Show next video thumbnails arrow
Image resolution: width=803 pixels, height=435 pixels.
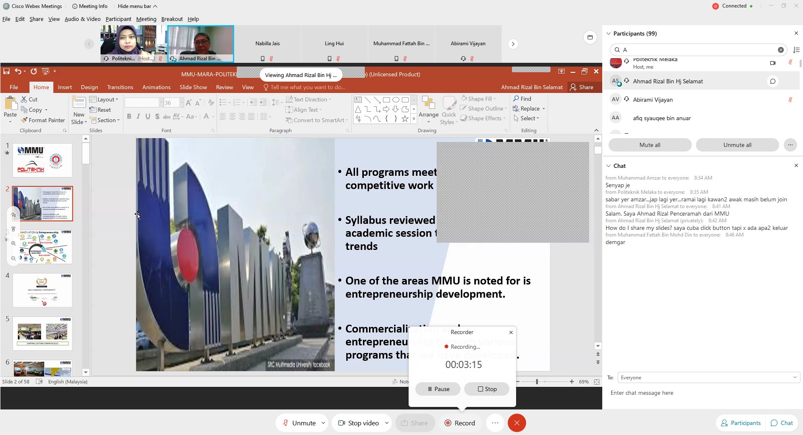[x=513, y=44]
